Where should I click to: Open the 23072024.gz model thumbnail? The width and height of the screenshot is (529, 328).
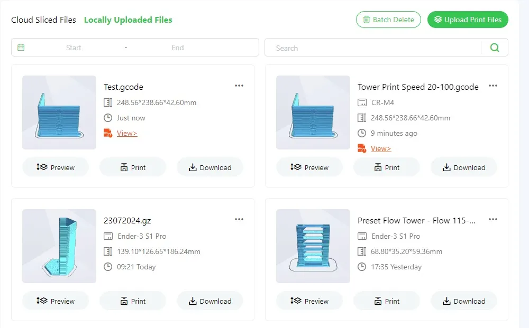[59, 246]
